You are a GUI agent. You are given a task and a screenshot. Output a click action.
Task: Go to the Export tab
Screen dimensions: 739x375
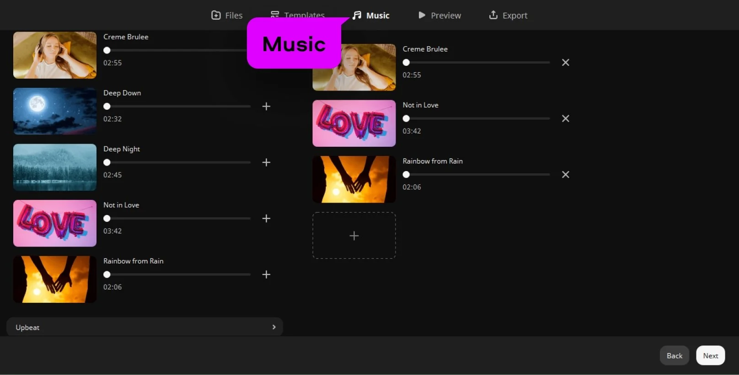[508, 16]
